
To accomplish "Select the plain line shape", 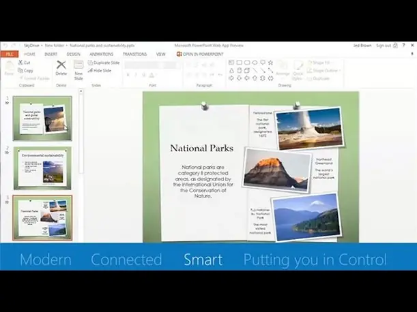I will pyautogui.click(x=255, y=70).
